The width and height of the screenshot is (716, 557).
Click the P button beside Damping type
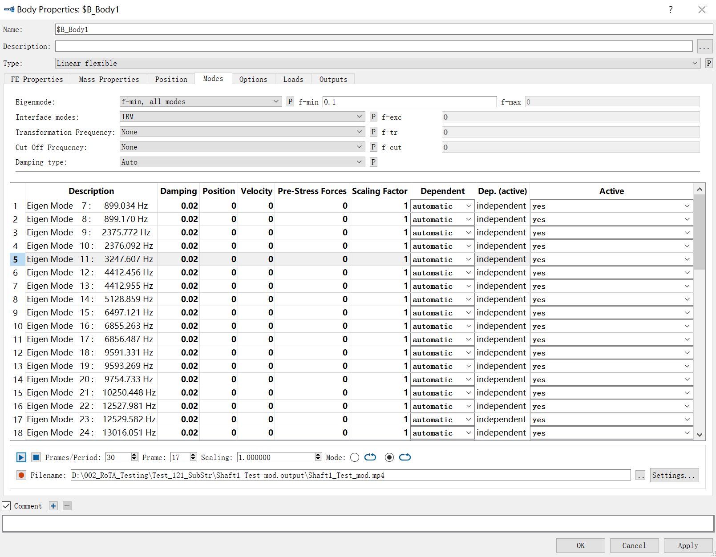[373, 162]
